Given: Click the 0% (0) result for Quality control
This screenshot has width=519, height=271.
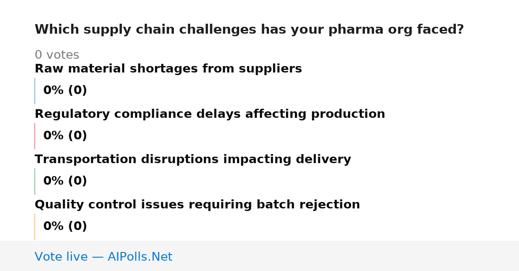Looking at the screenshot, I should pyautogui.click(x=65, y=227).
